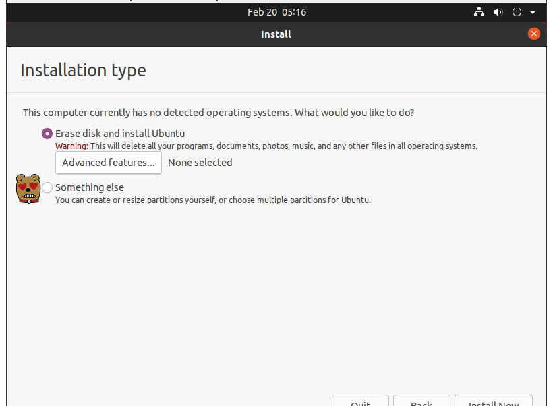Go Back to previous installer step
The height and width of the screenshot is (406, 553).
[x=421, y=401]
